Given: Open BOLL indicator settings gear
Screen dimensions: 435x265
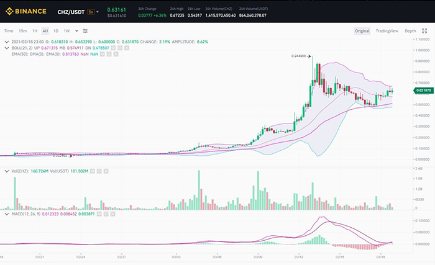Looking at the screenshot, I should click(x=119, y=47).
